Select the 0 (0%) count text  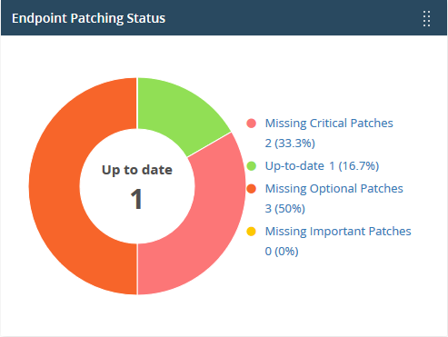(x=282, y=251)
